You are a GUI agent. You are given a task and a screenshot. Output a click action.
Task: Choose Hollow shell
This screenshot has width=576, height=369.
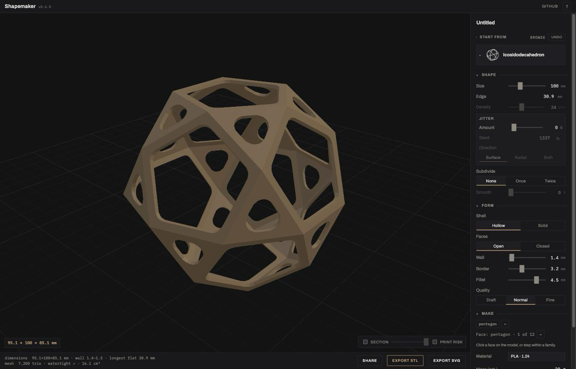click(x=498, y=226)
